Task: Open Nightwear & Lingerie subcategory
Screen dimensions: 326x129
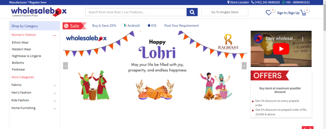Action: (x=26, y=56)
